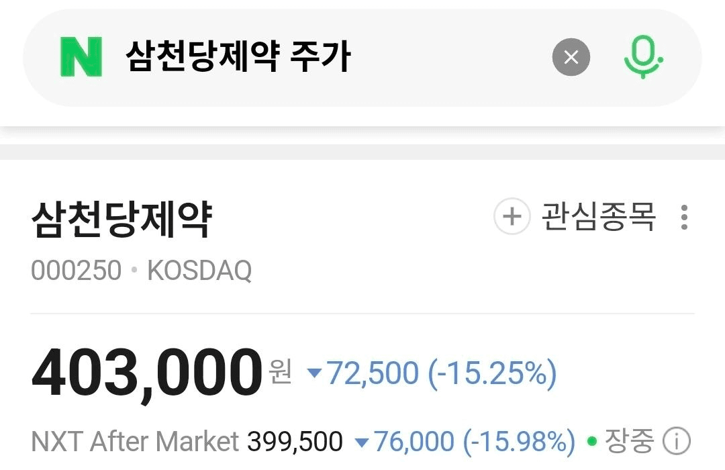Select the stock code 000250
Viewport: 725px width, 470px height.
[77, 271]
